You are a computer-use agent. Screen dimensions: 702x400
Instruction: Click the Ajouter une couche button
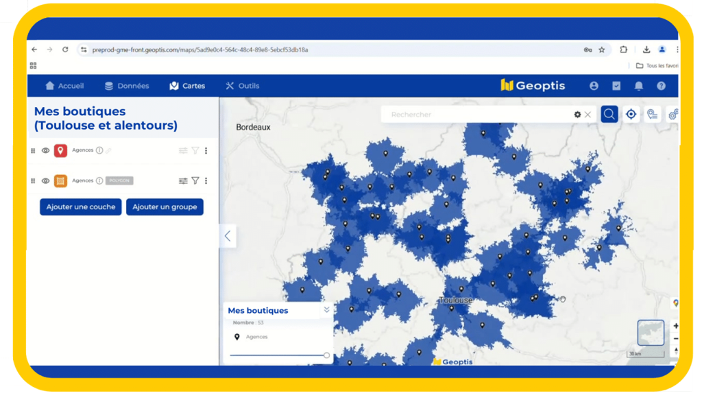tap(81, 207)
